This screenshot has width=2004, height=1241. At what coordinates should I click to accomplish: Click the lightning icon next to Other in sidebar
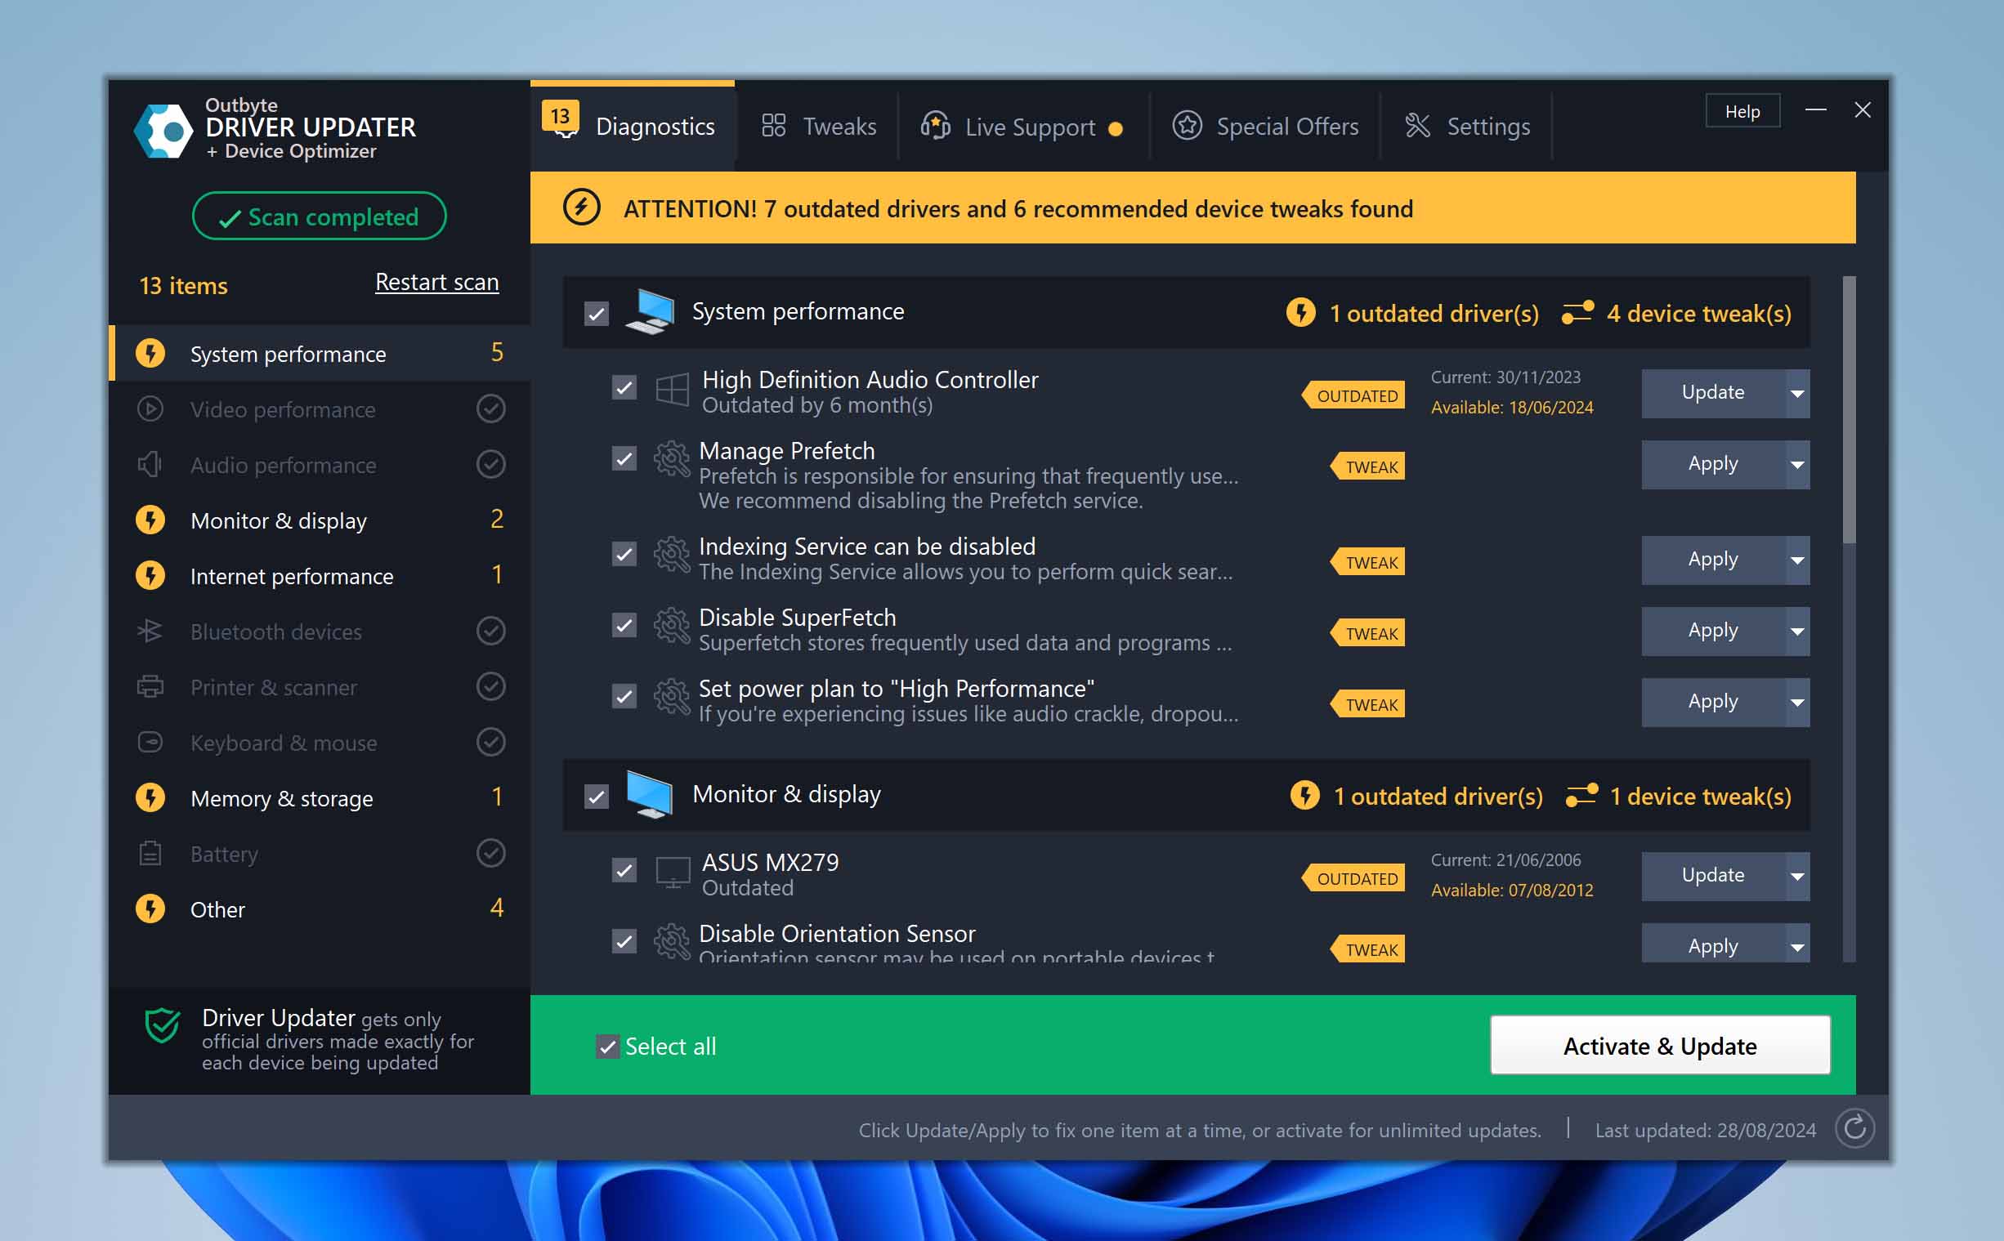[x=150, y=908]
